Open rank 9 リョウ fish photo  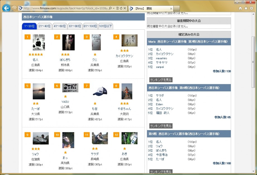pos(41,138)
